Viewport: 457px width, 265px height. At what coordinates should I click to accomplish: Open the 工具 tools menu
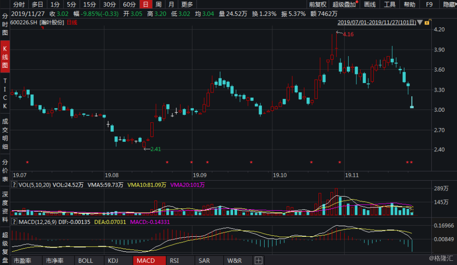click(x=390, y=5)
